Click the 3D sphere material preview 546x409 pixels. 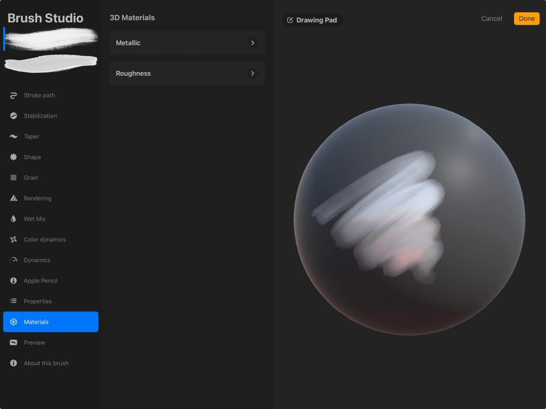(x=409, y=219)
